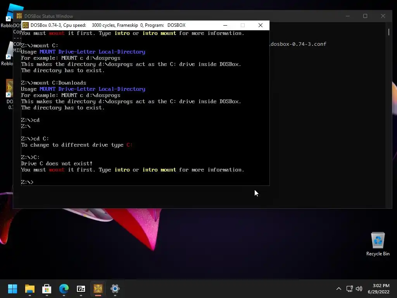The image size is (397, 298).
Task: Close the DOSBox Status Window
Action: pyautogui.click(x=383, y=16)
